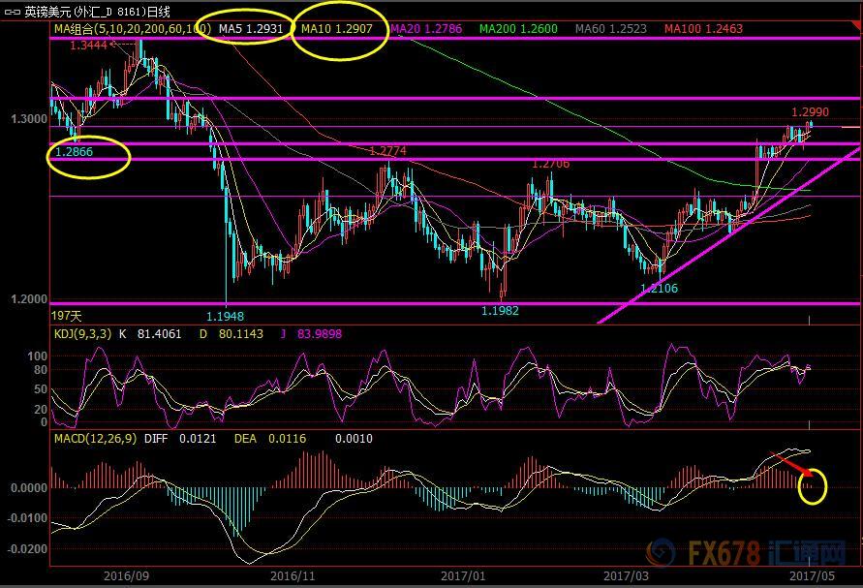
Task: Click the 197天 day-count label
Action: (67, 316)
